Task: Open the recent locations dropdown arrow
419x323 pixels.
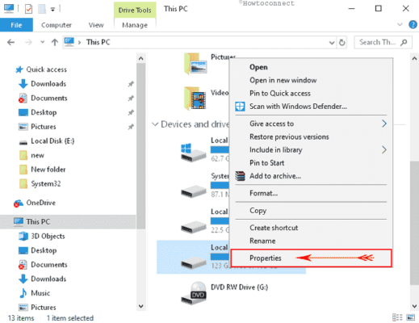Action: click(42, 42)
